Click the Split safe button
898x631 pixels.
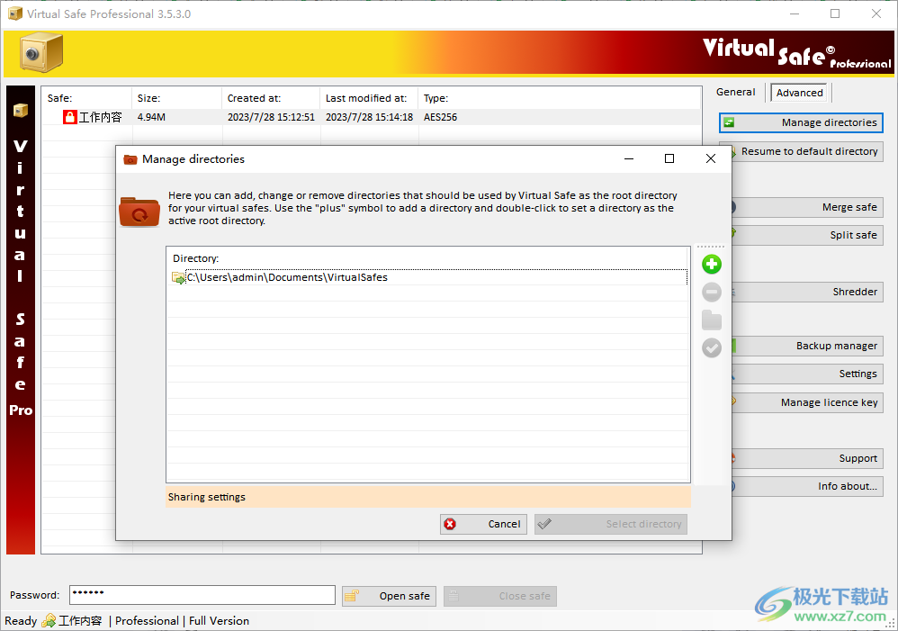click(807, 235)
